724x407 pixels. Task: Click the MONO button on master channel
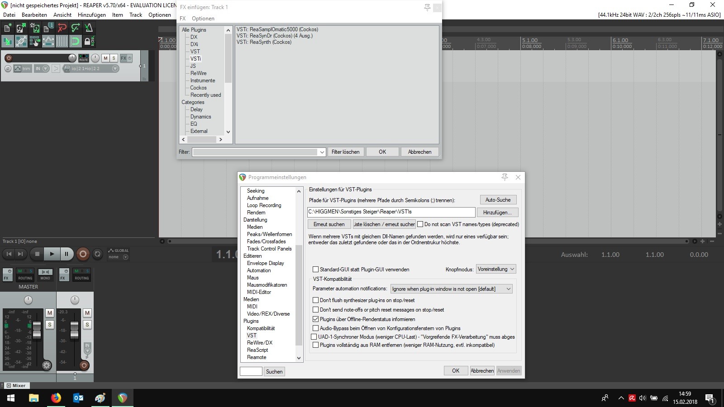point(45,274)
